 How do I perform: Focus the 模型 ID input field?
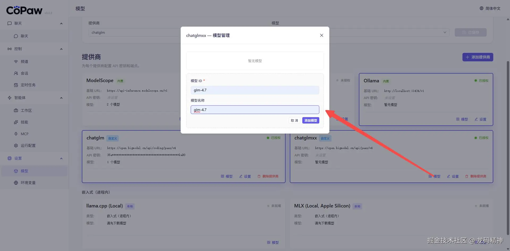[255, 90]
